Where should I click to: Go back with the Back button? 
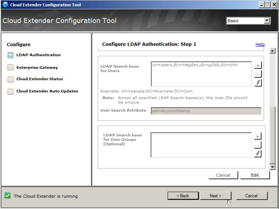point(183,196)
